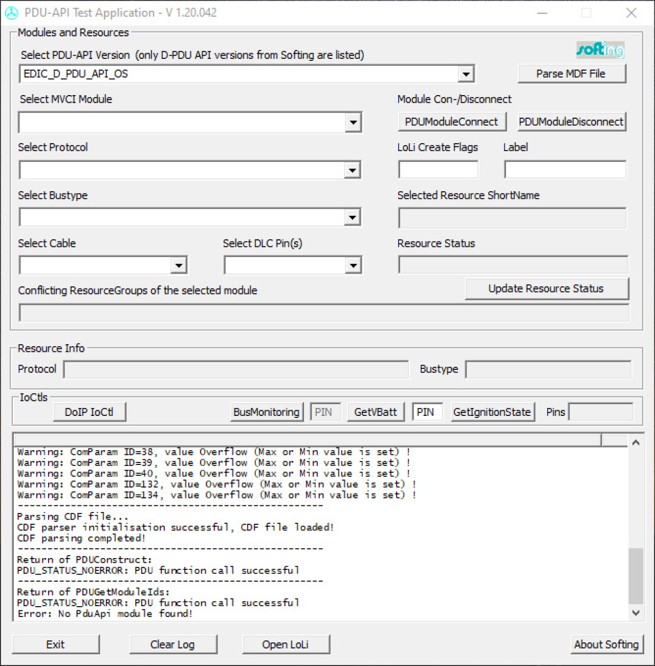Click 'Return of PDUConstruct:' log line
Screen dimensions: 655x666
coord(84,560)
